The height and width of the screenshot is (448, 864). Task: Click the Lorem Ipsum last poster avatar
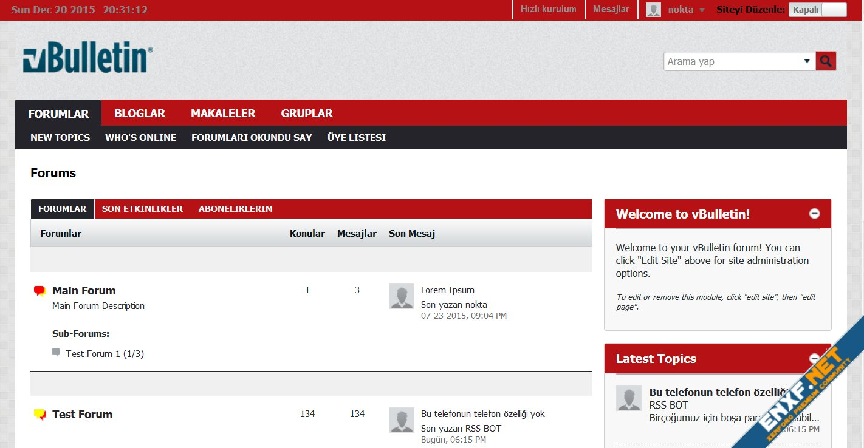click(401, 296)
